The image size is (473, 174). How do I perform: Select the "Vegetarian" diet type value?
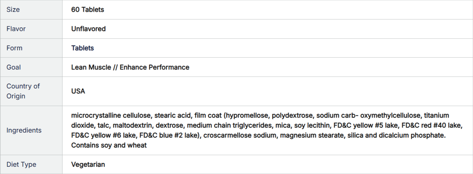[88, 164]
